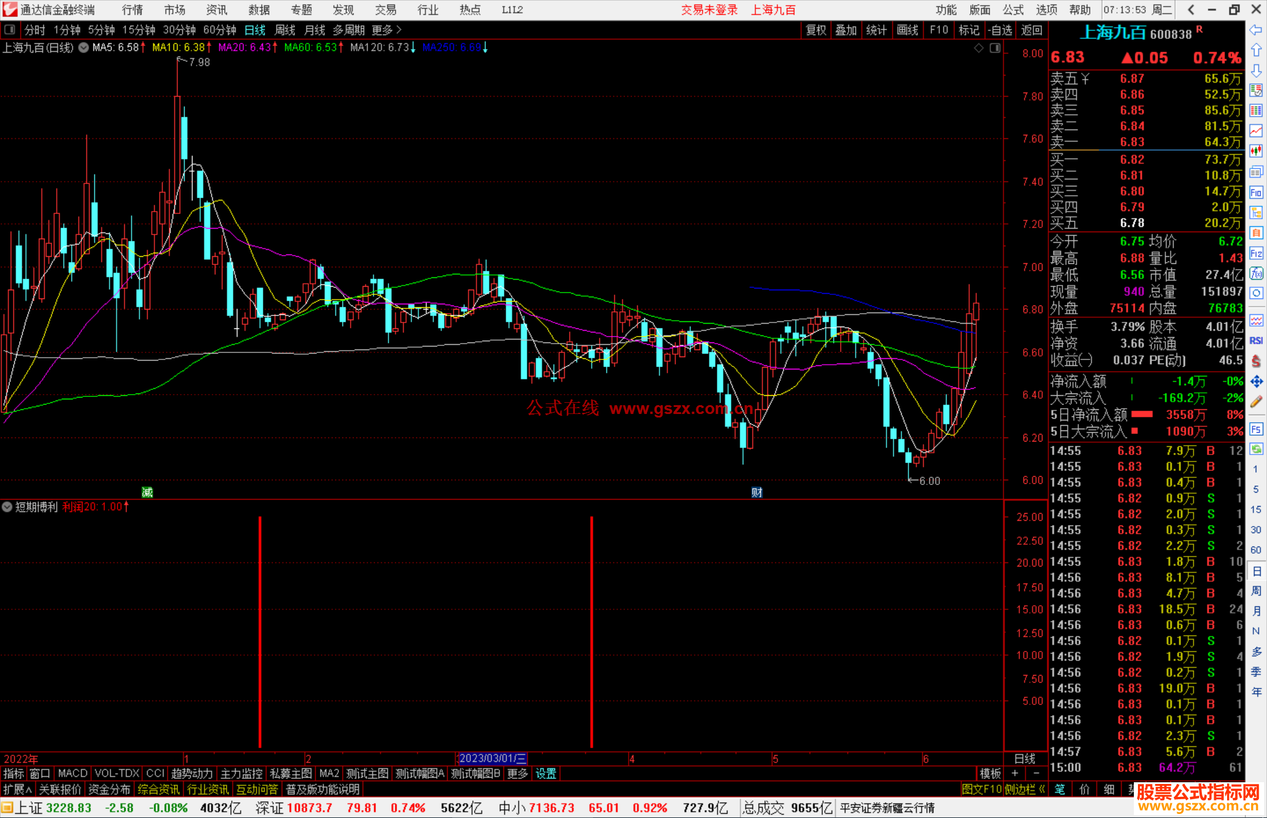Toggle the 短期博利 indicator round button
The width and height of the screenshot is (1267, 818).
coord(7,507)
